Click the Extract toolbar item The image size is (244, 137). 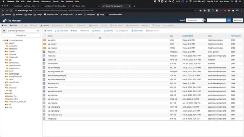(x=156, y=25)
